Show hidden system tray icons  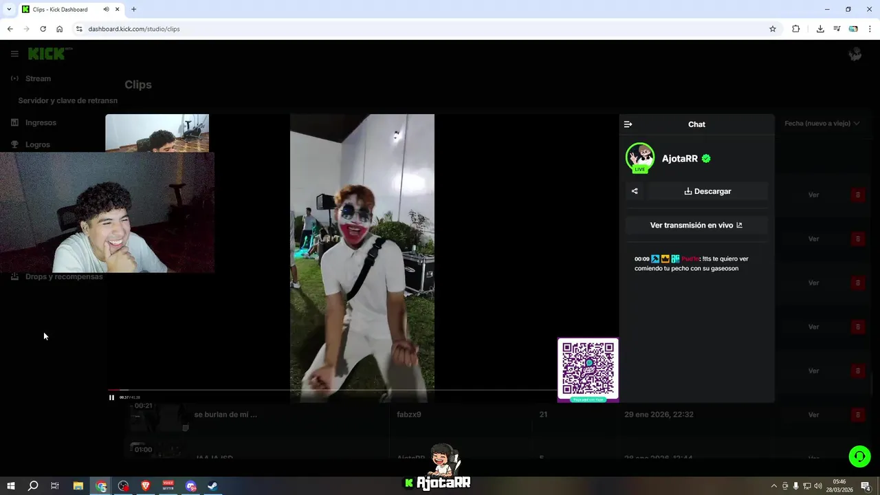coord(773,486)
